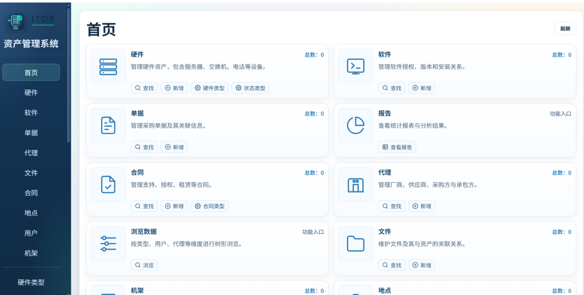Open 用户 in the sidebar menu

point(31,233)
